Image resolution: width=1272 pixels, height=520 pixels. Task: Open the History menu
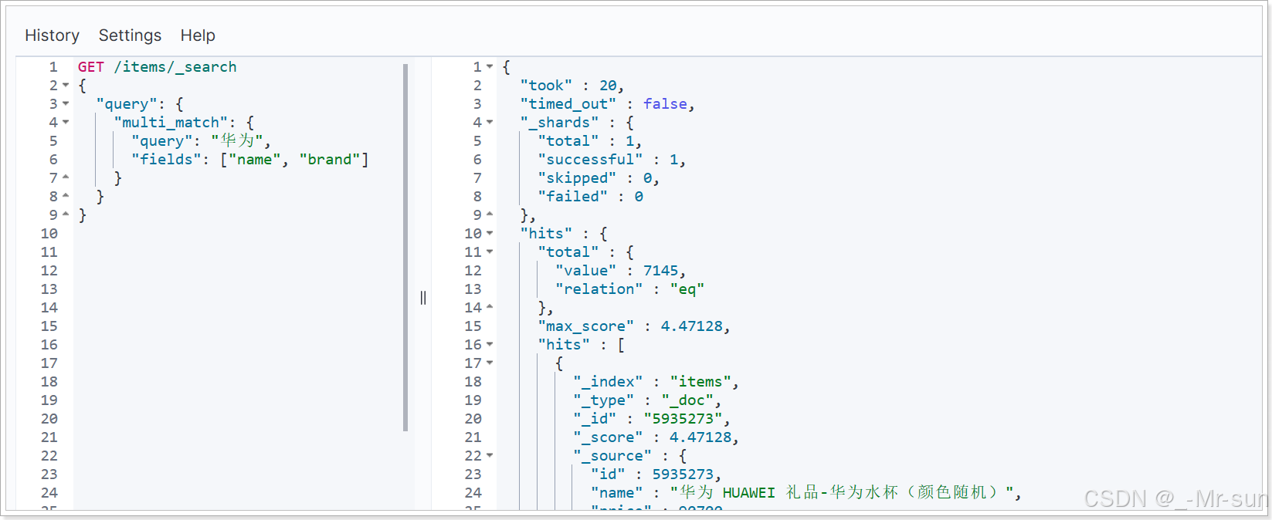point(52,35)
